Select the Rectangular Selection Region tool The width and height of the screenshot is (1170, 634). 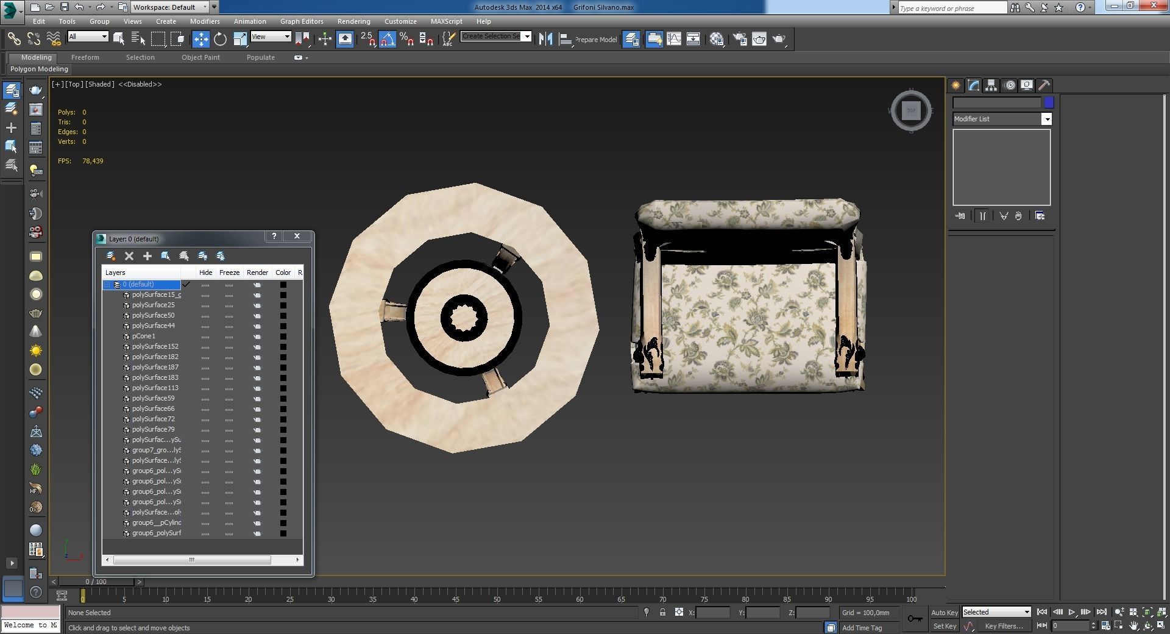click(158, 39)
